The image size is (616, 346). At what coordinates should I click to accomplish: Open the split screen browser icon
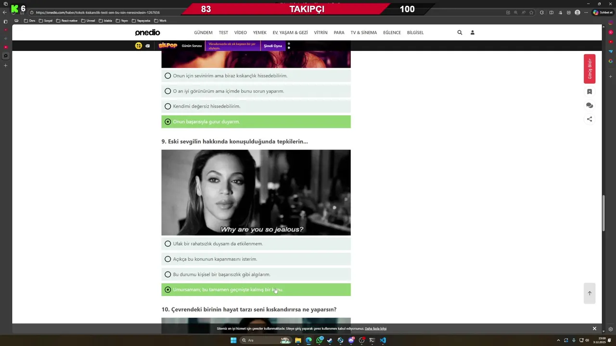552,12
